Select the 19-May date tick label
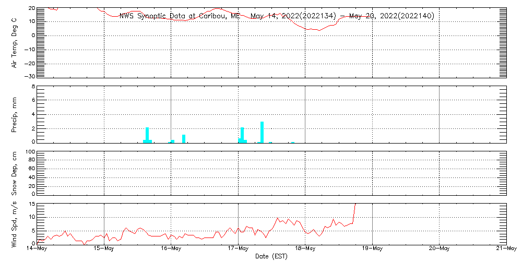 click(x=372, y=249)
